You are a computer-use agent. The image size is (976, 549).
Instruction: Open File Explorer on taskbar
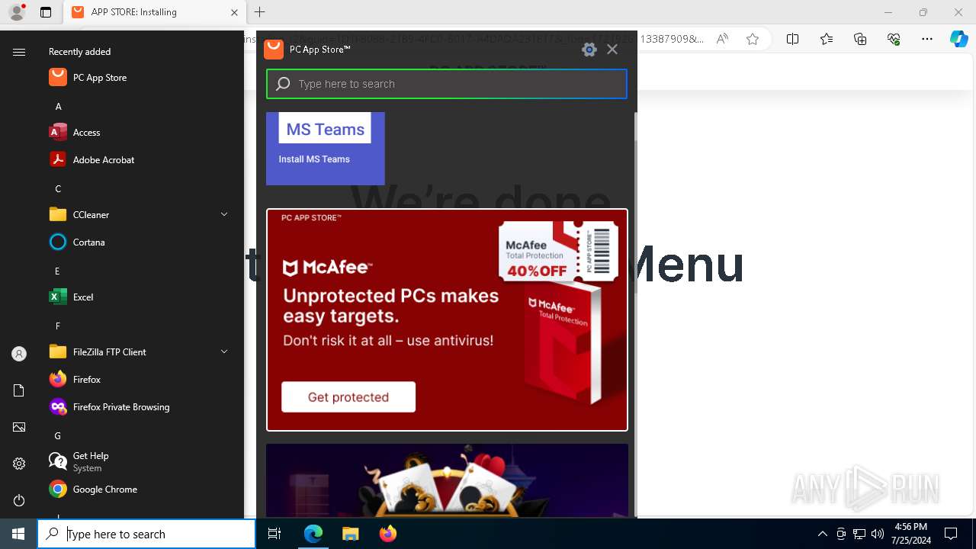(x=350, y=534)
